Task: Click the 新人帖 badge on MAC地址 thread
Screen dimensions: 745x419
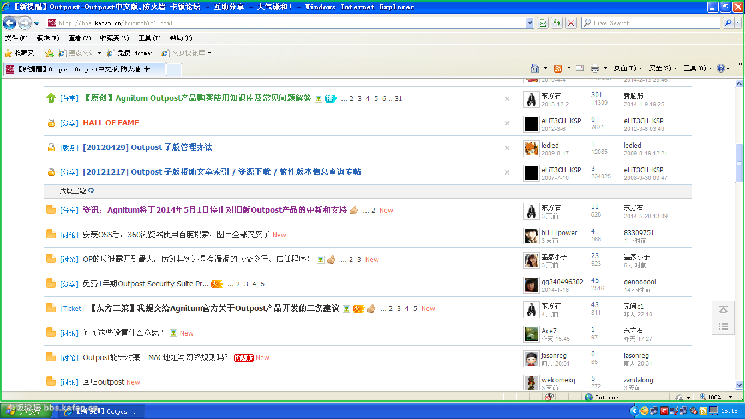Action: pyautogui.click(x=244, y=358)
